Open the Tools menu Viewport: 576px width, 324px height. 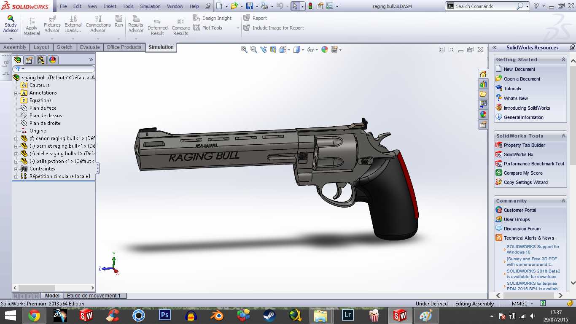(128, 6)
